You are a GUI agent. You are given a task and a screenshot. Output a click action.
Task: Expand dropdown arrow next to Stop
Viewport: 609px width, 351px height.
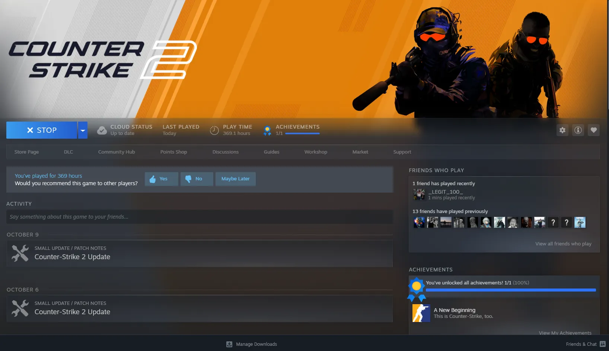83,130
